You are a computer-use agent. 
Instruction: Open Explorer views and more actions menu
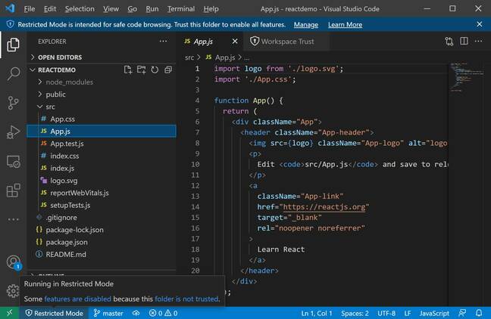click(163, 42)
